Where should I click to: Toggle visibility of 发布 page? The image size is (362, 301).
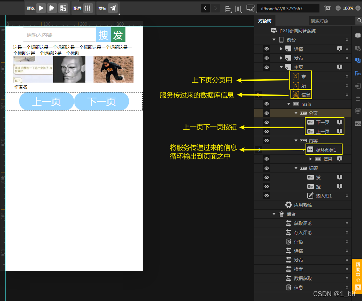pos(266,58)
